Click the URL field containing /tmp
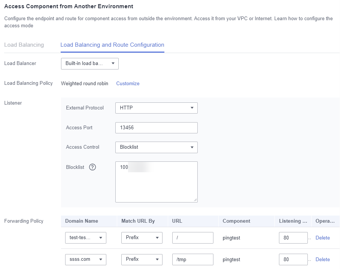 click(x=192, y=260)
